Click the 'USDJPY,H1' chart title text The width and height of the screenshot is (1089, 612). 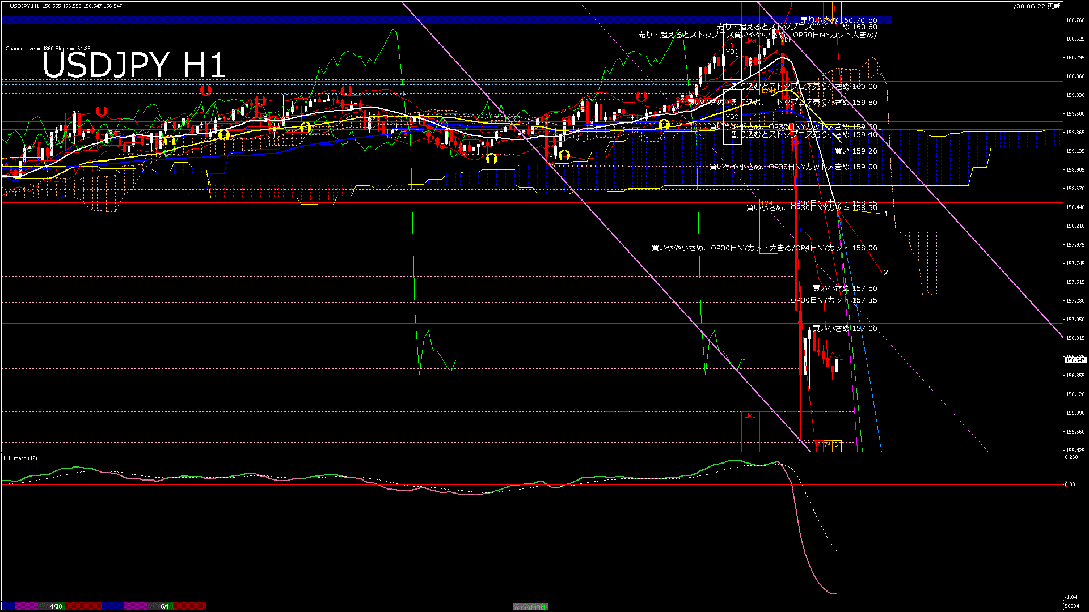(24, 6)
